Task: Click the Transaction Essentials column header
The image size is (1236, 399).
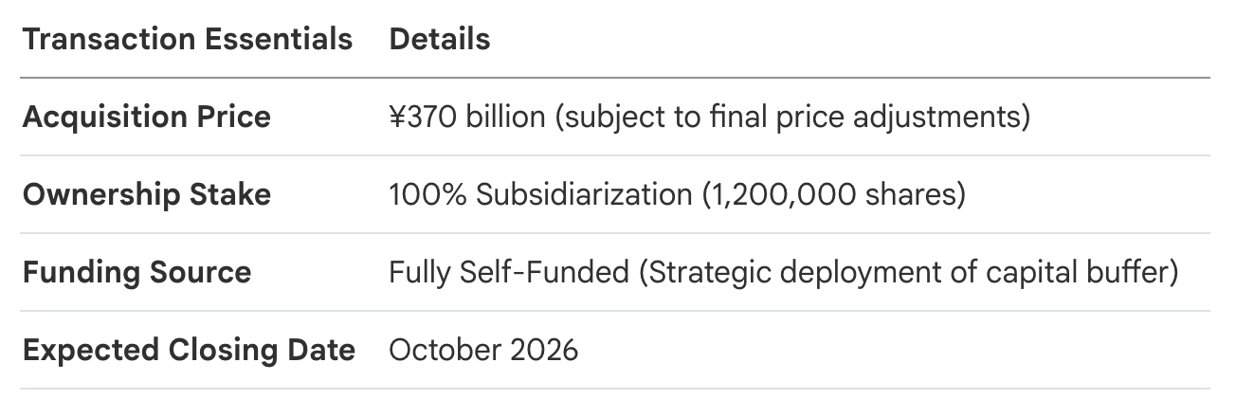Action: [x=188, y=40]
